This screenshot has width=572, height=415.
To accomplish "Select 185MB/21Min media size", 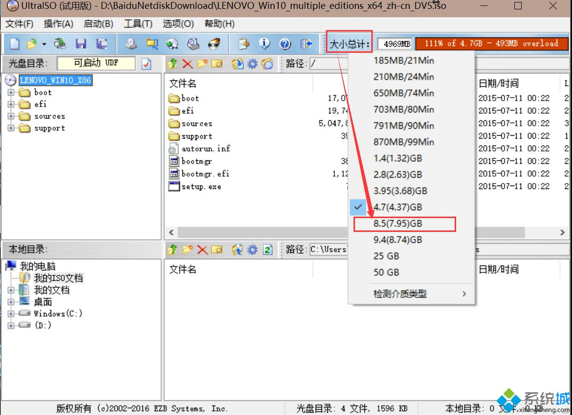I will 411,61.
